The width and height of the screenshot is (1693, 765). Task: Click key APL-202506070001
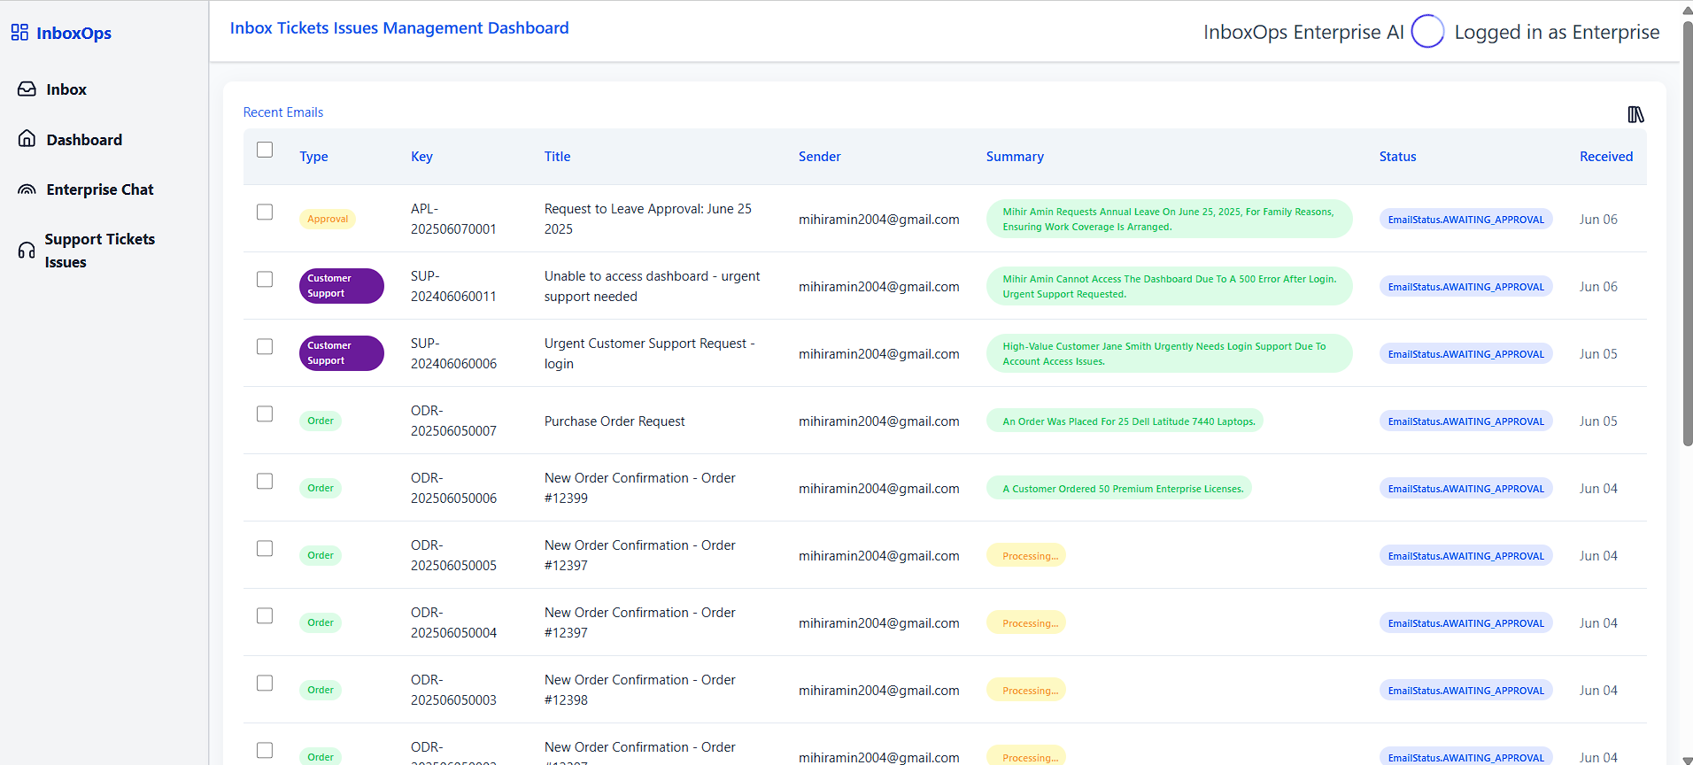point(453,219)
